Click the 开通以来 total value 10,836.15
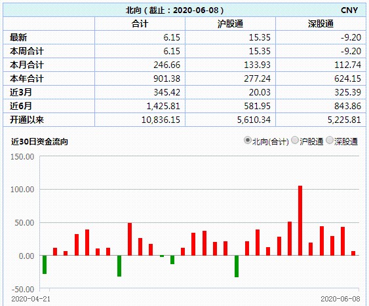The image size is (369, 306). [x=161, y=120]
